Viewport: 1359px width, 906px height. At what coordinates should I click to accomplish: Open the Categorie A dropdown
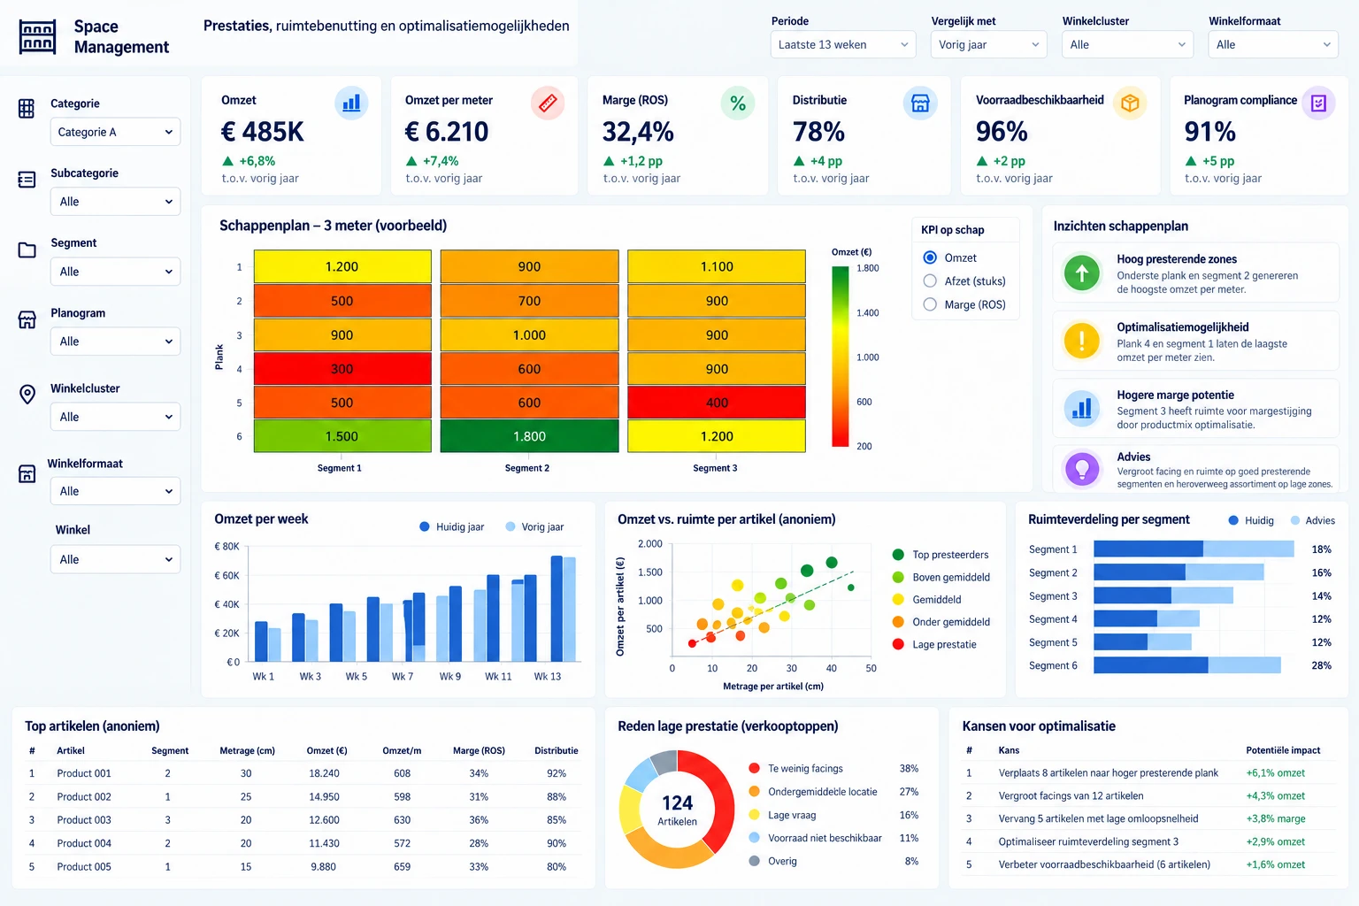115,132
